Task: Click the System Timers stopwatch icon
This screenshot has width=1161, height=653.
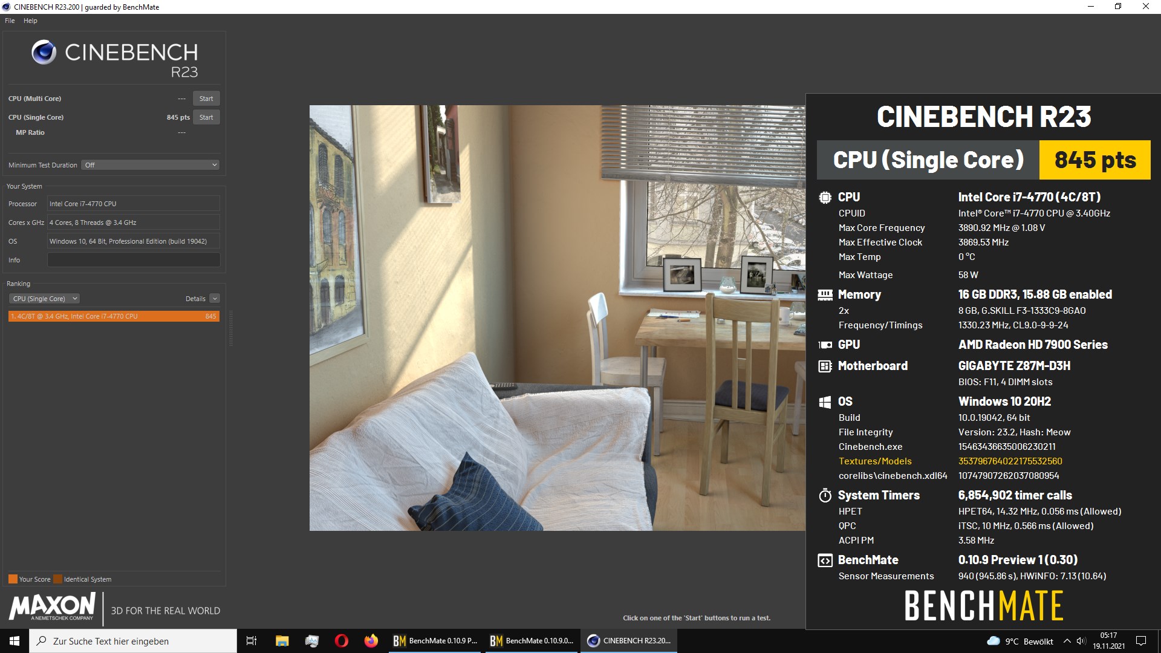Action: pos(825,495)
